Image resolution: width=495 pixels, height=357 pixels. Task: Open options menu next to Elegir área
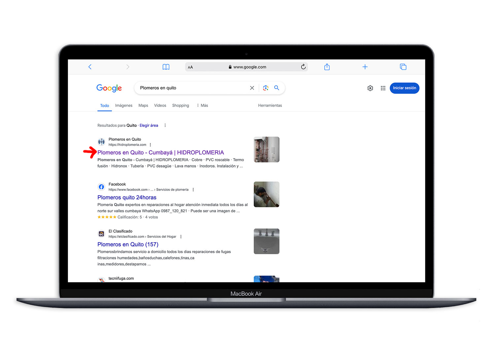(x=165, y=126)
